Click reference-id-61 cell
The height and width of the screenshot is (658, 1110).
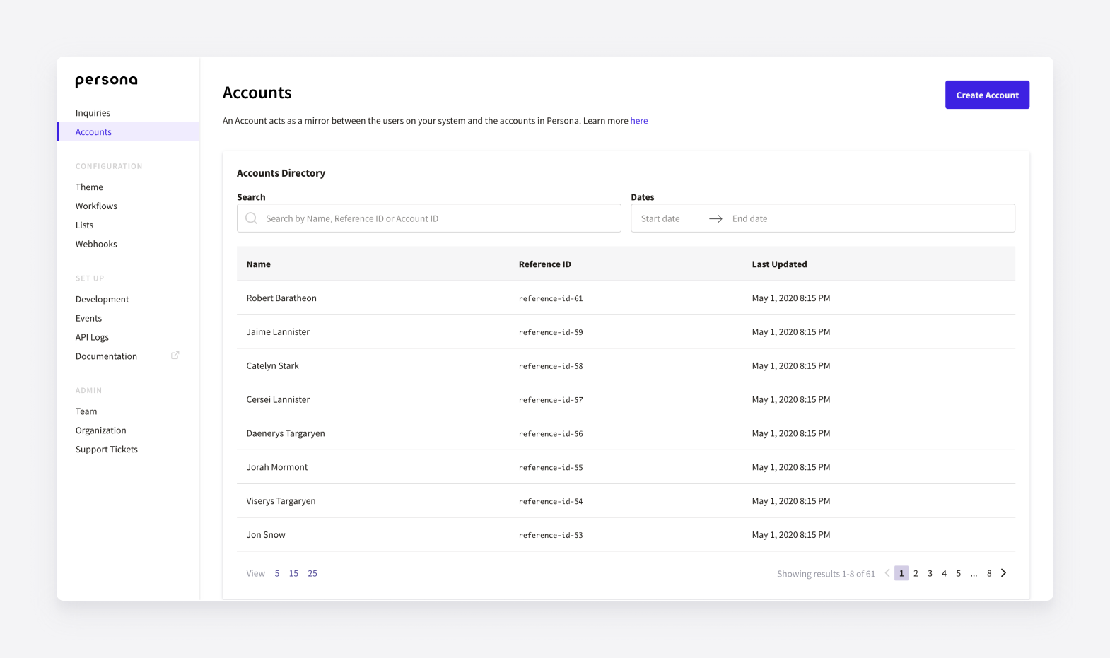(x=551, y=299)
